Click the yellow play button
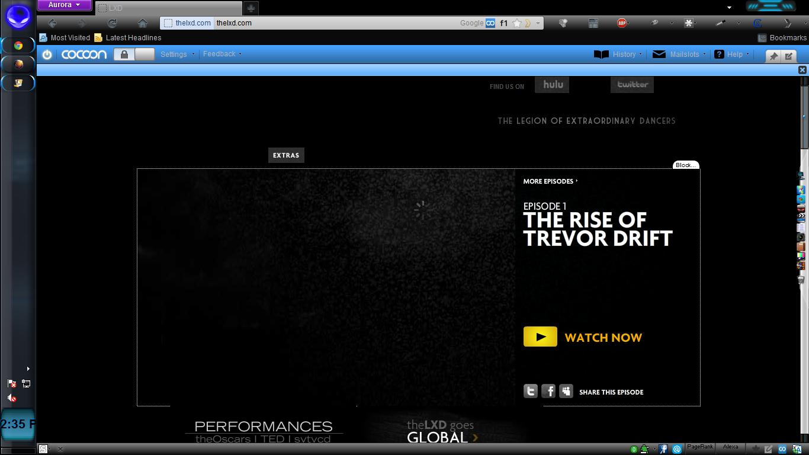 (x=540, y=337)
